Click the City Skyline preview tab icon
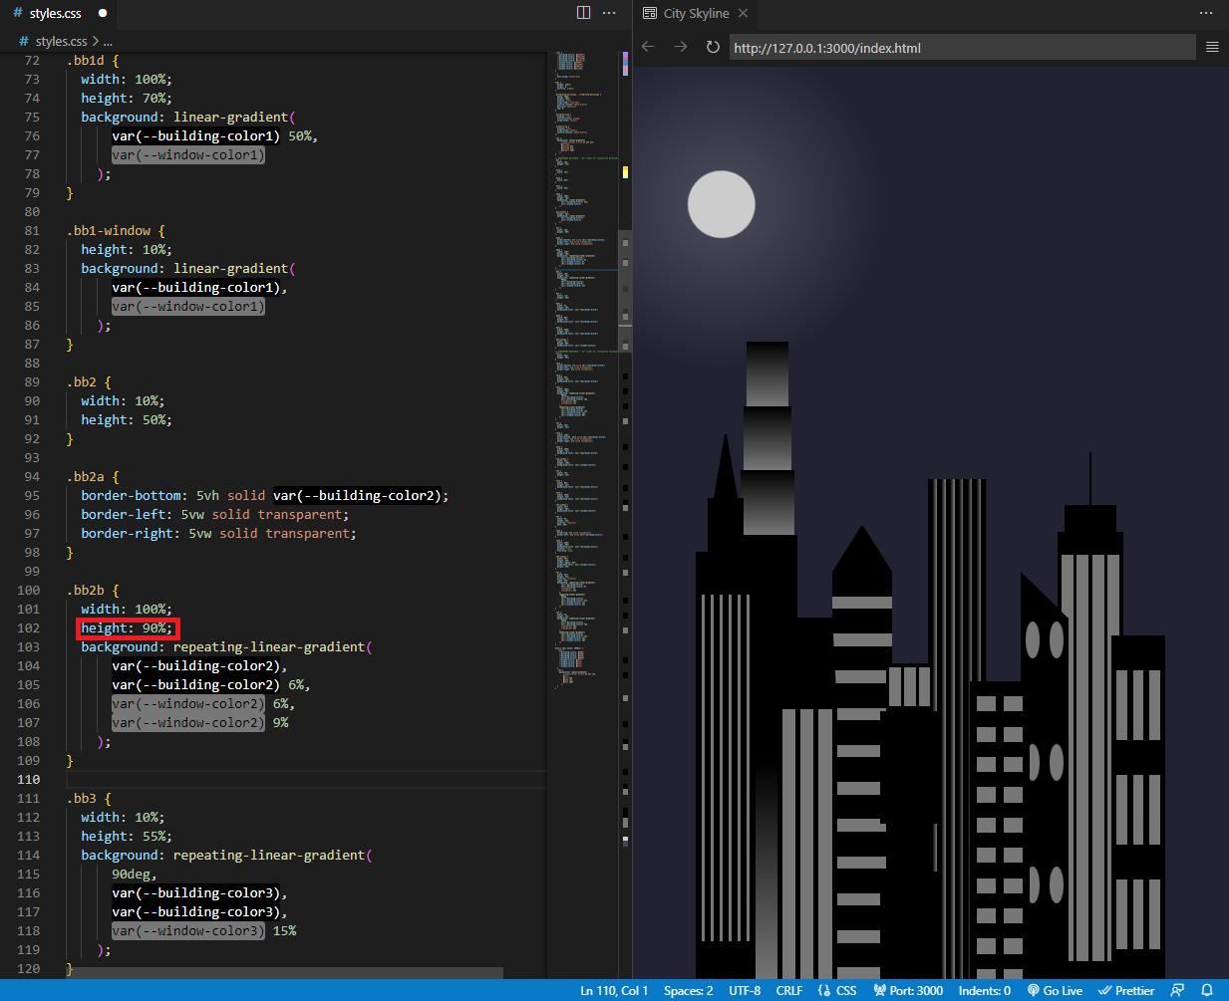The image size is (1229, 1001). pos(648,13)
